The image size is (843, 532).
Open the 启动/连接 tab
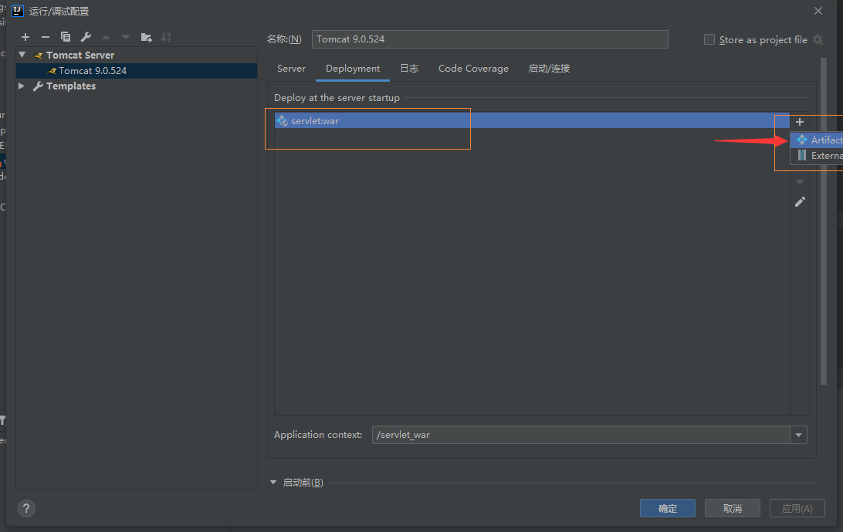549,69
